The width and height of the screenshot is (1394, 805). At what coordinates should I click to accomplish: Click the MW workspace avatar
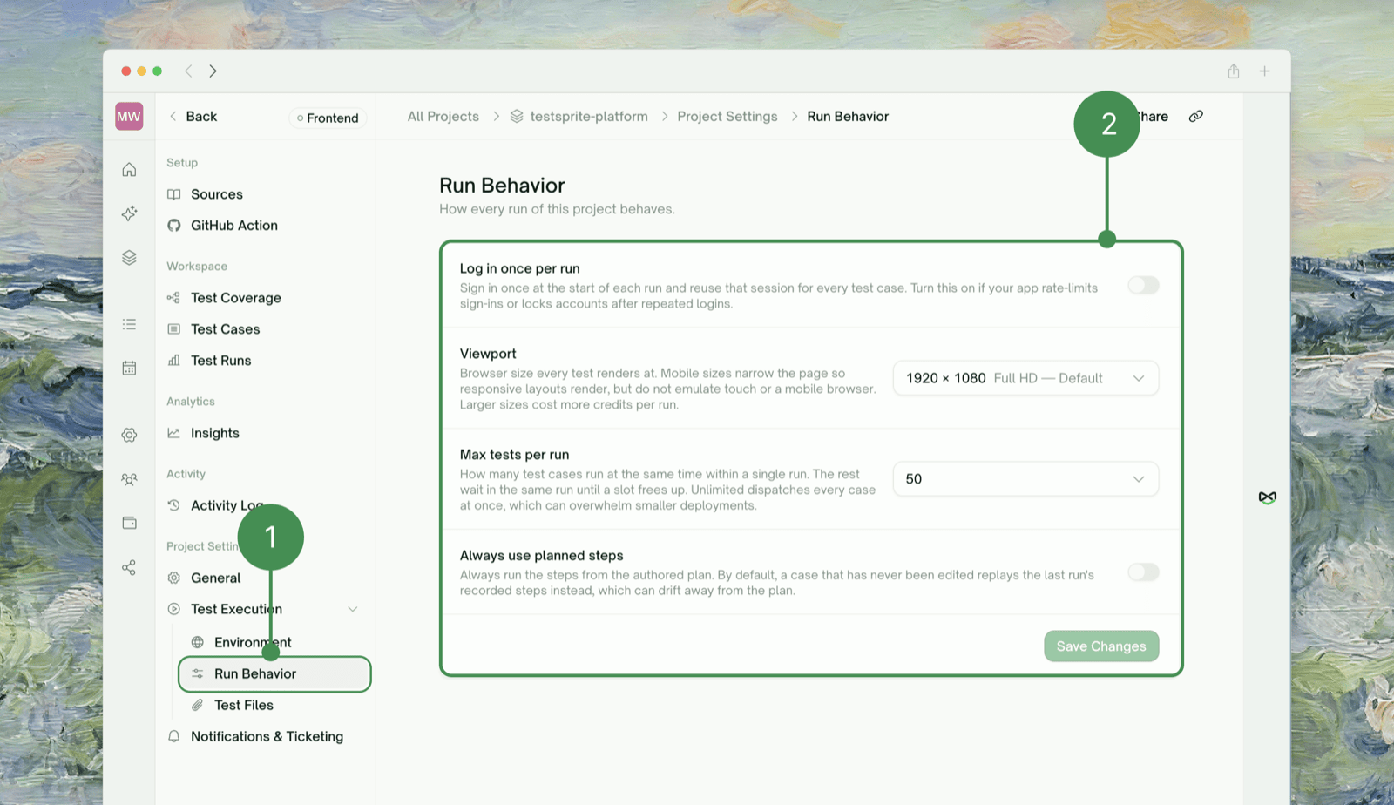129,116
